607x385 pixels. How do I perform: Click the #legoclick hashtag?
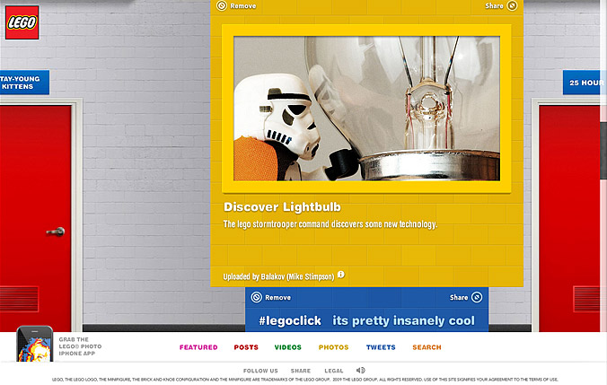click(x=290, y=320)
